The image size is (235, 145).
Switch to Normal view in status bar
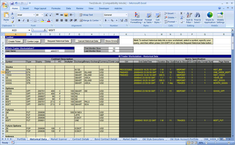(x=189, y=143)
